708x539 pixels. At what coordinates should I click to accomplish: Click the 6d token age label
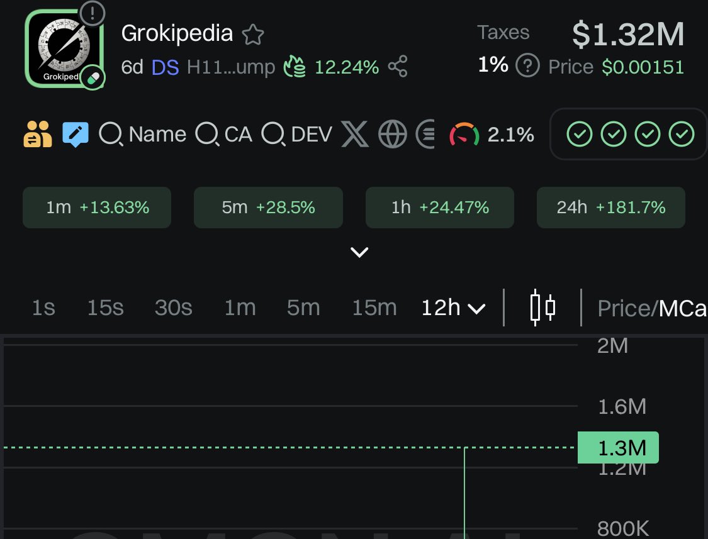[132, 67]
